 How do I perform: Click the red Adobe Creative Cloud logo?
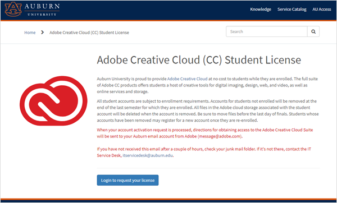point(53,100)
